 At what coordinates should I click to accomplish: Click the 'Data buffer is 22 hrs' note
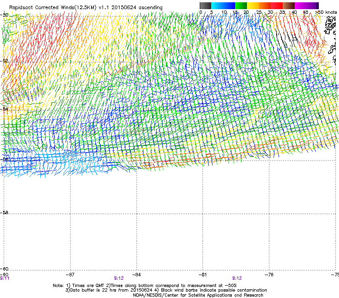coord(166,290)
